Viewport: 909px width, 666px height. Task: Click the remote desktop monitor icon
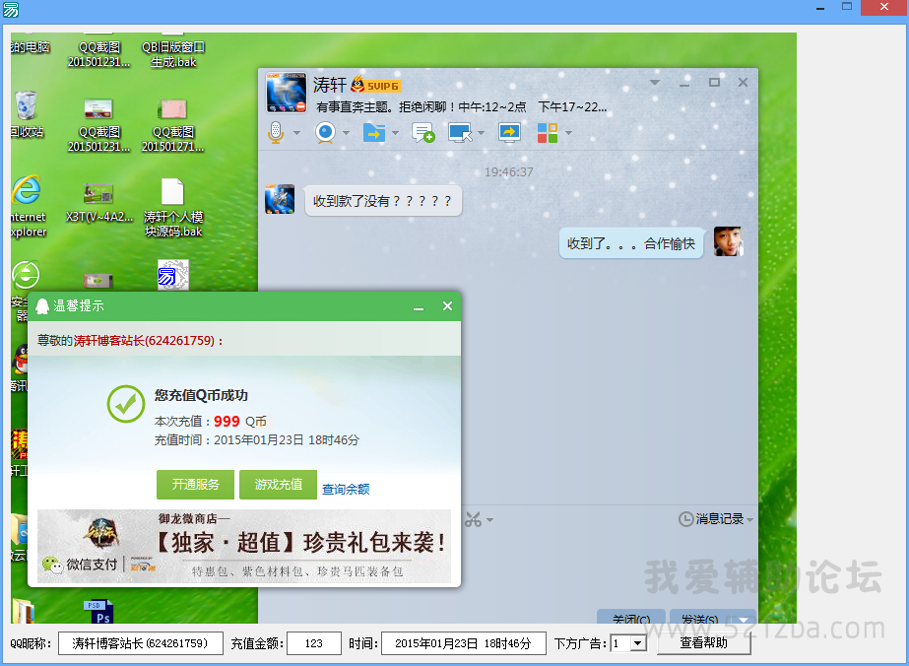[x=460, y=133]
